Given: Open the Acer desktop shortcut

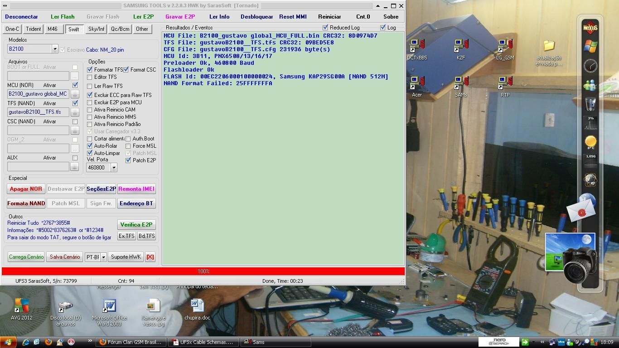Looking at the screenshot, I should tap(416, 87).
